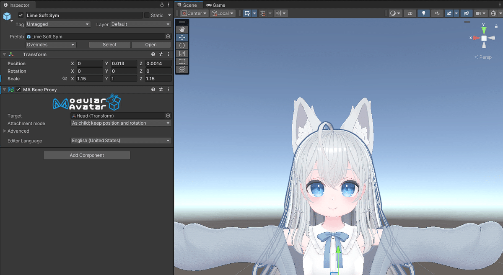Open the Inspector panel kebab menu
Image resolution: width=503 pixels, height=275 pixels.
pos(169,5)
